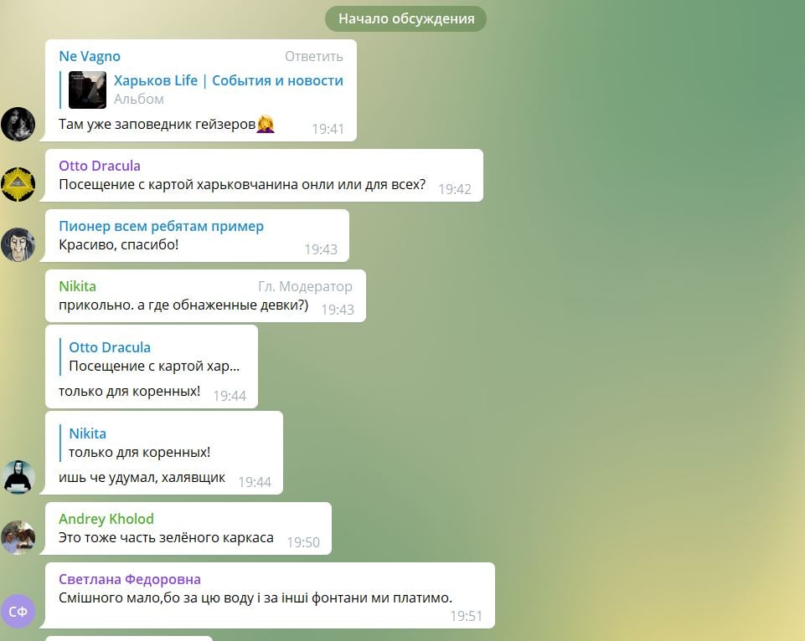Image resolution: width=805 pixels, height=641 pixels.
Task: Open the Харьков Life album thumbnail
Action: [x=87, y=90]
